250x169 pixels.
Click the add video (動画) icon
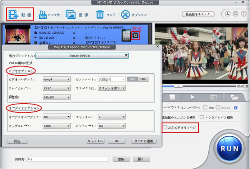coord(13,15)
